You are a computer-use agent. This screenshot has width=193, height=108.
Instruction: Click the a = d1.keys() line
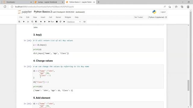[x=40, y=45]
